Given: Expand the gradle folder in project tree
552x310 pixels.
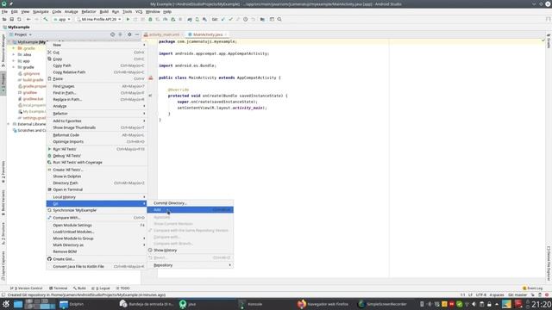Looking at the screenshot, I should [14, 67].
